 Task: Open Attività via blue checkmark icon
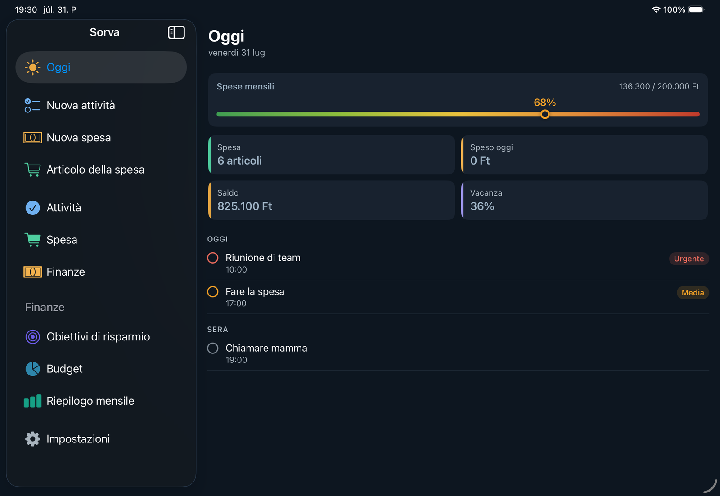coord(32,208)
